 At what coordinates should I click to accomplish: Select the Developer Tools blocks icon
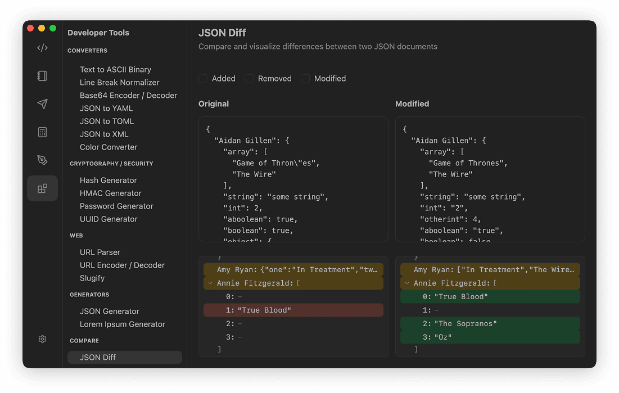point(42,188)
